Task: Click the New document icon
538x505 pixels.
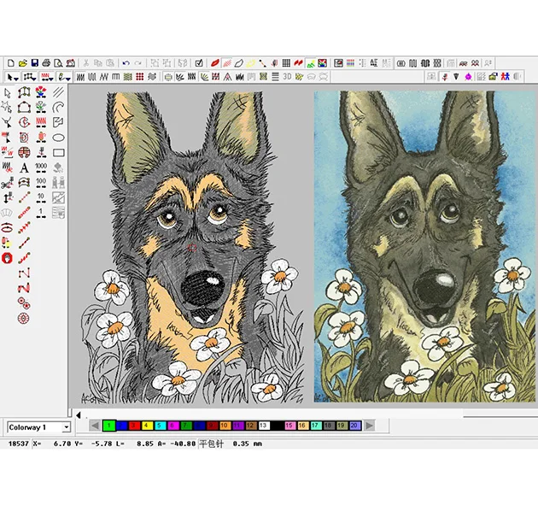Action: (11, 63)
